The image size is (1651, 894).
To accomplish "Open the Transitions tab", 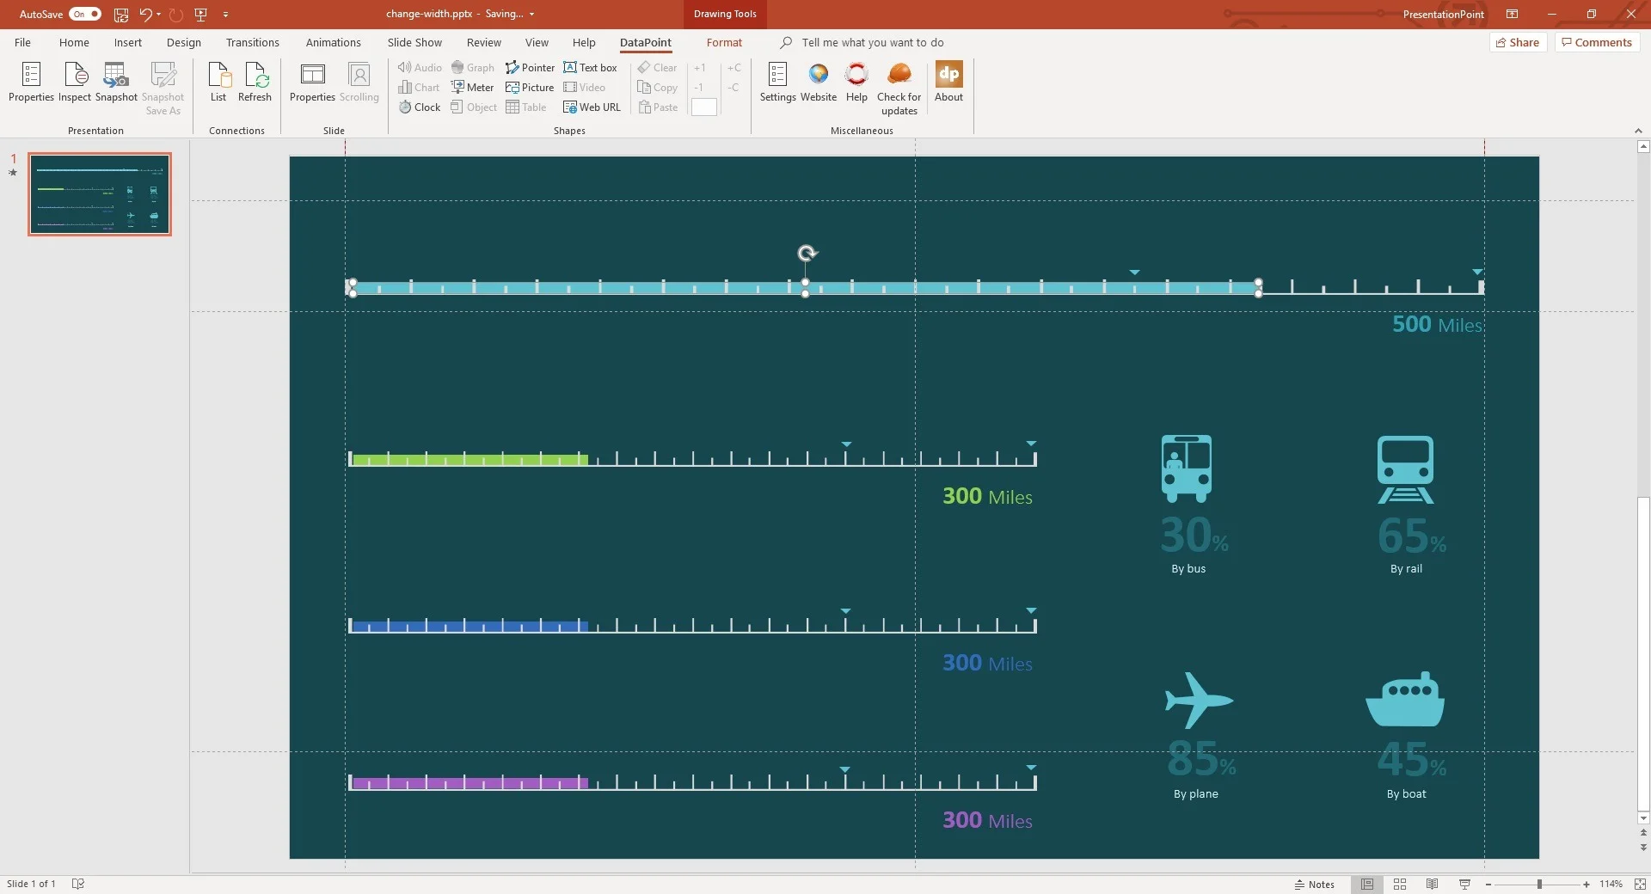I will [252, 43].
